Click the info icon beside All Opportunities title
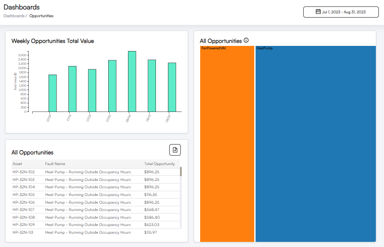384x247 pixels. point(246,40)
